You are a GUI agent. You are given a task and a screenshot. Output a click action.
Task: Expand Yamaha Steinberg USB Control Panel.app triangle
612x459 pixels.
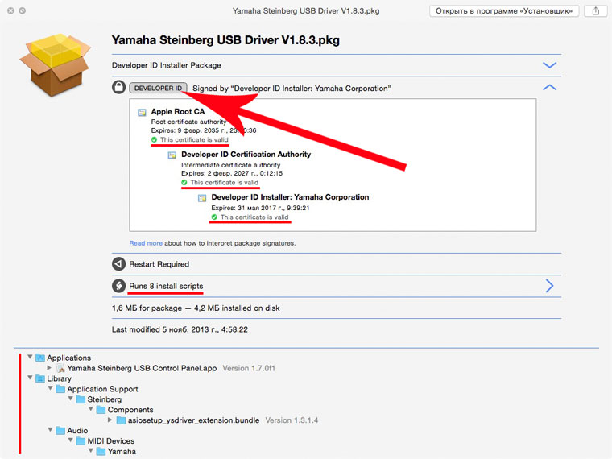pyautogui.click(x=49, y=368)
